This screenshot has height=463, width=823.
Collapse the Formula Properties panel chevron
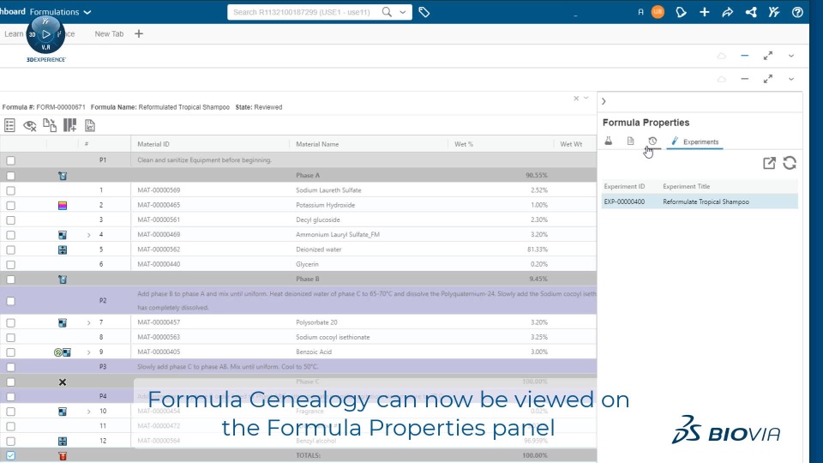(x=604, y=101)
